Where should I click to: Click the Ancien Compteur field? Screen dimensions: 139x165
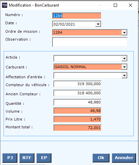(77, 93)
